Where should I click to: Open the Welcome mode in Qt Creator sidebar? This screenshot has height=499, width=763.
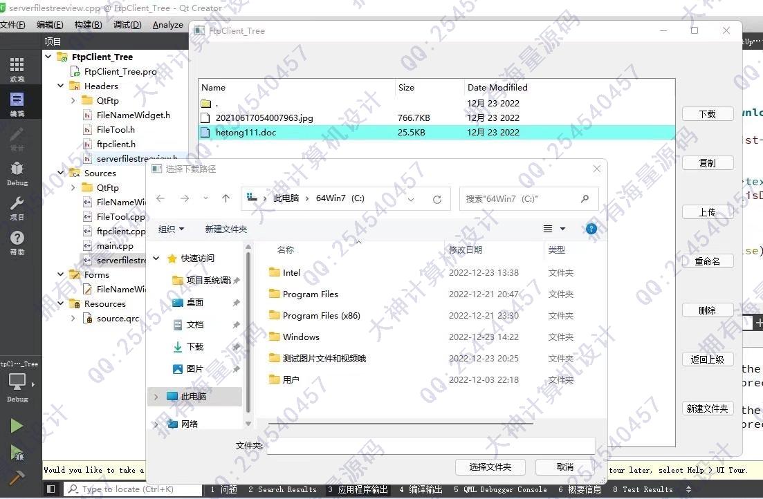pyautogui.click(x=17, y=69)
